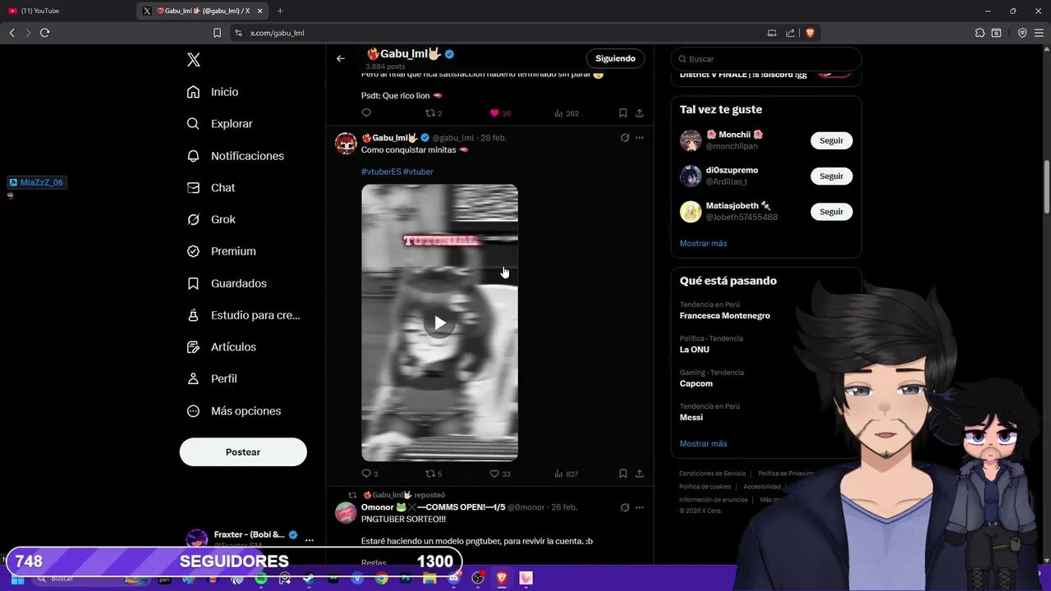
Task: Share the 'Como conquistar minitas' post
Action: pos(640,474)
